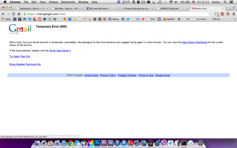The width and height of the screenshot is (237, 148).
Task: Click the Apps Status Dashboard link
Action: pos(194,42)
